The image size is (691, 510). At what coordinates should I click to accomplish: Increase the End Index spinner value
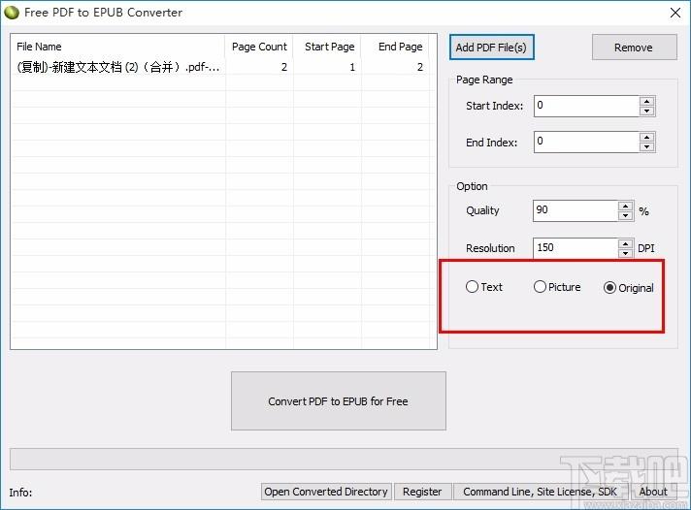click(x=646, y=137)
